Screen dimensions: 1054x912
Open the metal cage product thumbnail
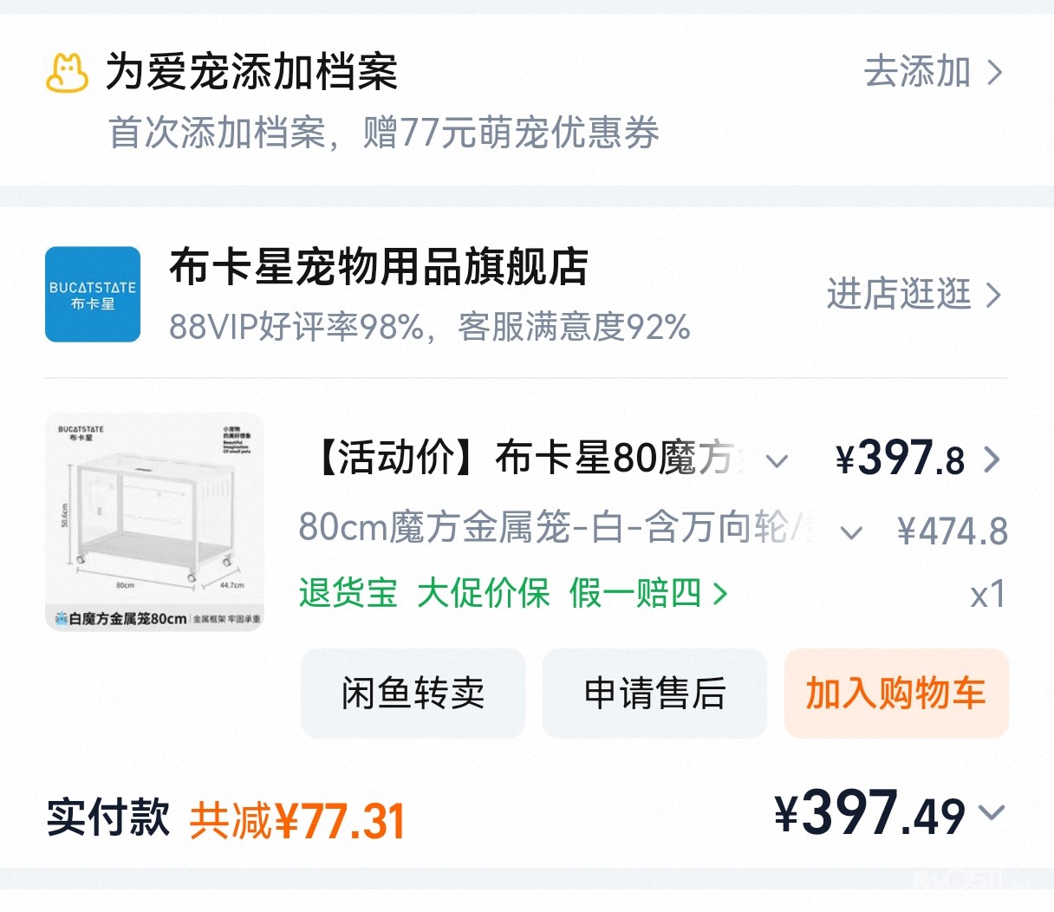tap(154, 522)
